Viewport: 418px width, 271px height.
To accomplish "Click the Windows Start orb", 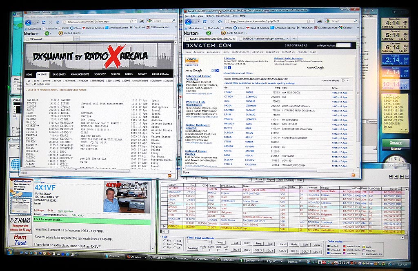I will 10,251.
